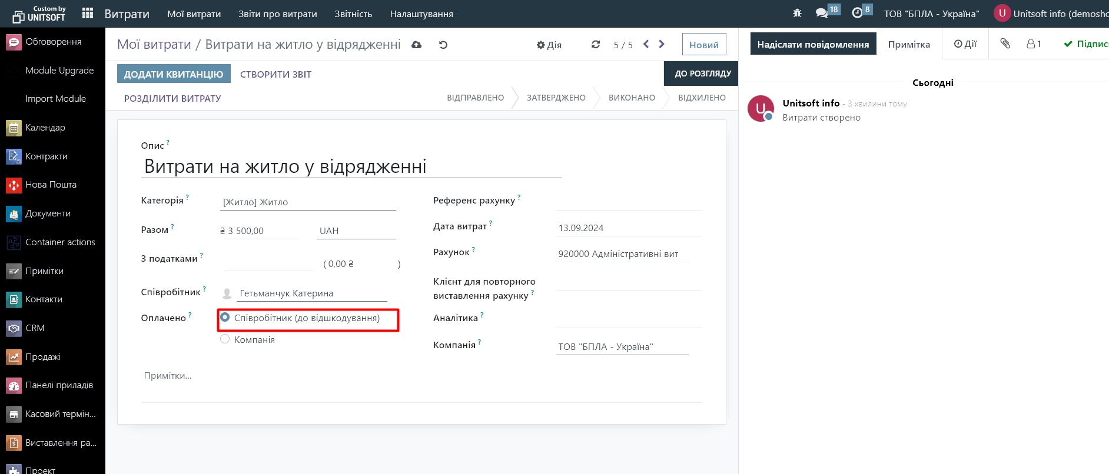The width and height of the screenshot is (1109, 474).
Task: Click the discard changes undo icon
Action: point(443,45)
